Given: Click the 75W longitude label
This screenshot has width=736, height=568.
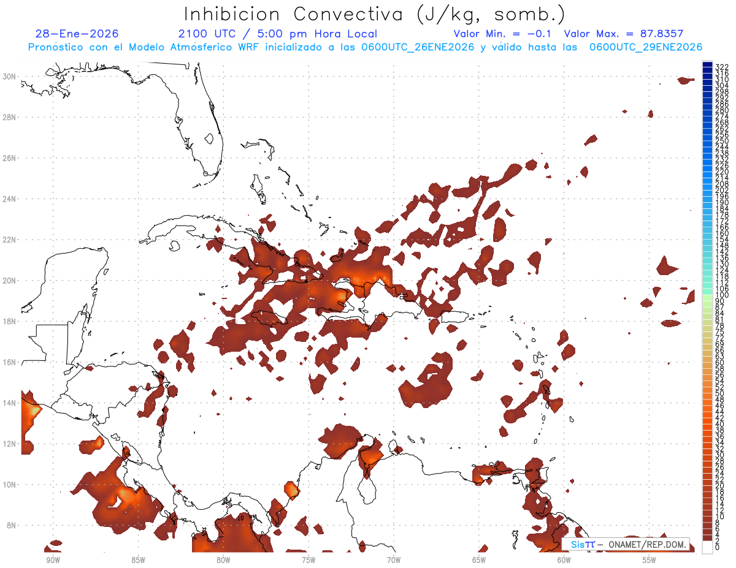Looking at the screenshot, I should click(309, 559).
